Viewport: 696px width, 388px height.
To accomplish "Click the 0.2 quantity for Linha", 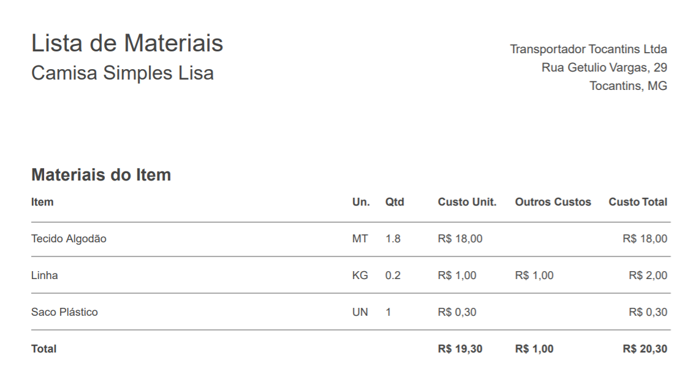I will (393, 275).
